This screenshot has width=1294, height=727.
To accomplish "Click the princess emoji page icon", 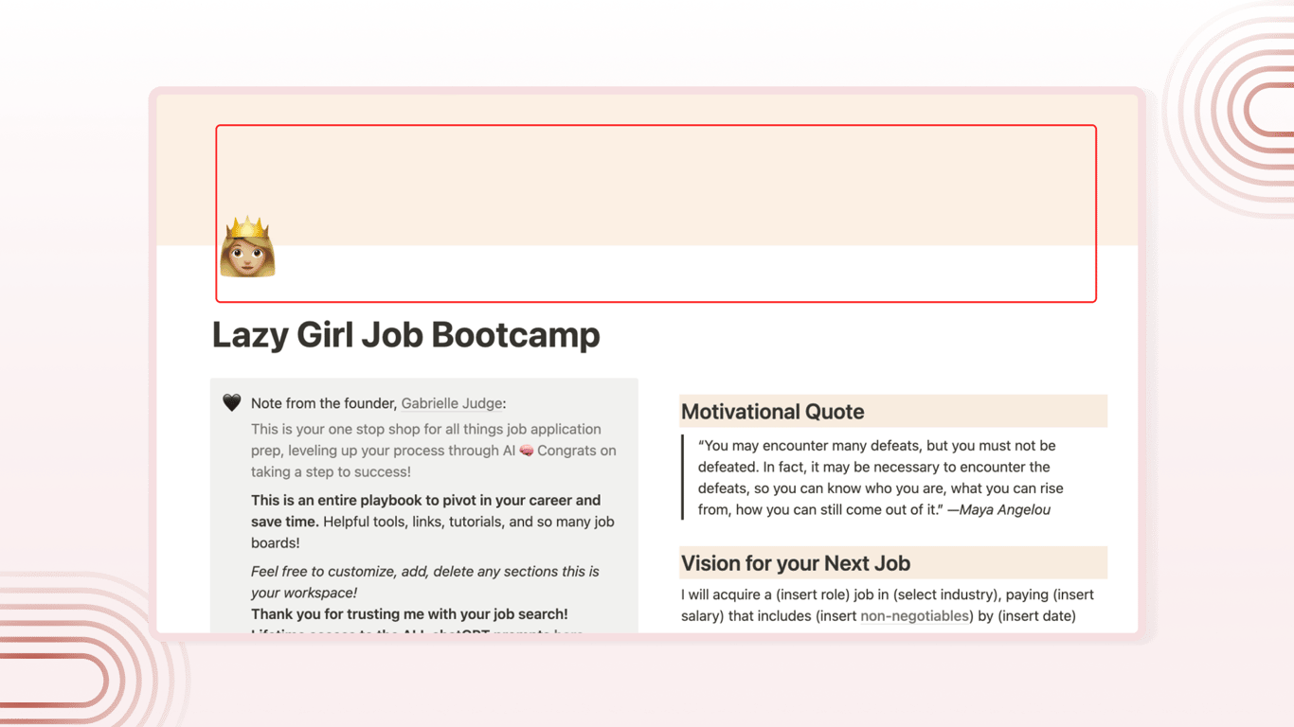I will coord(247,247).
